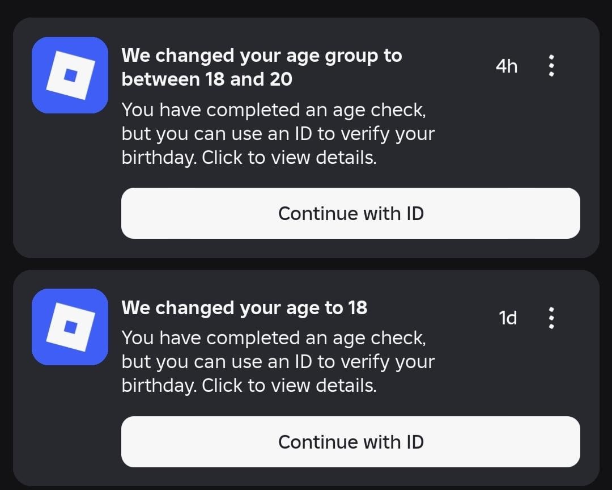Tap "Click to view details" in the 1d notification
Screen dimensions: 612x490
(x=289, y=386)
